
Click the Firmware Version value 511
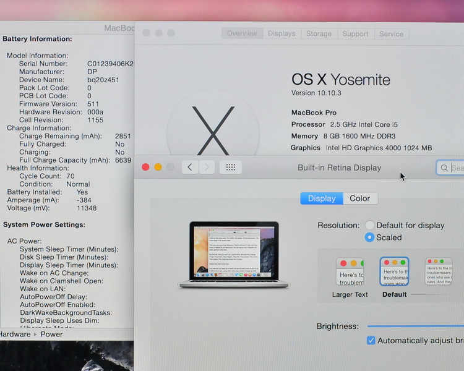point(93,104)
